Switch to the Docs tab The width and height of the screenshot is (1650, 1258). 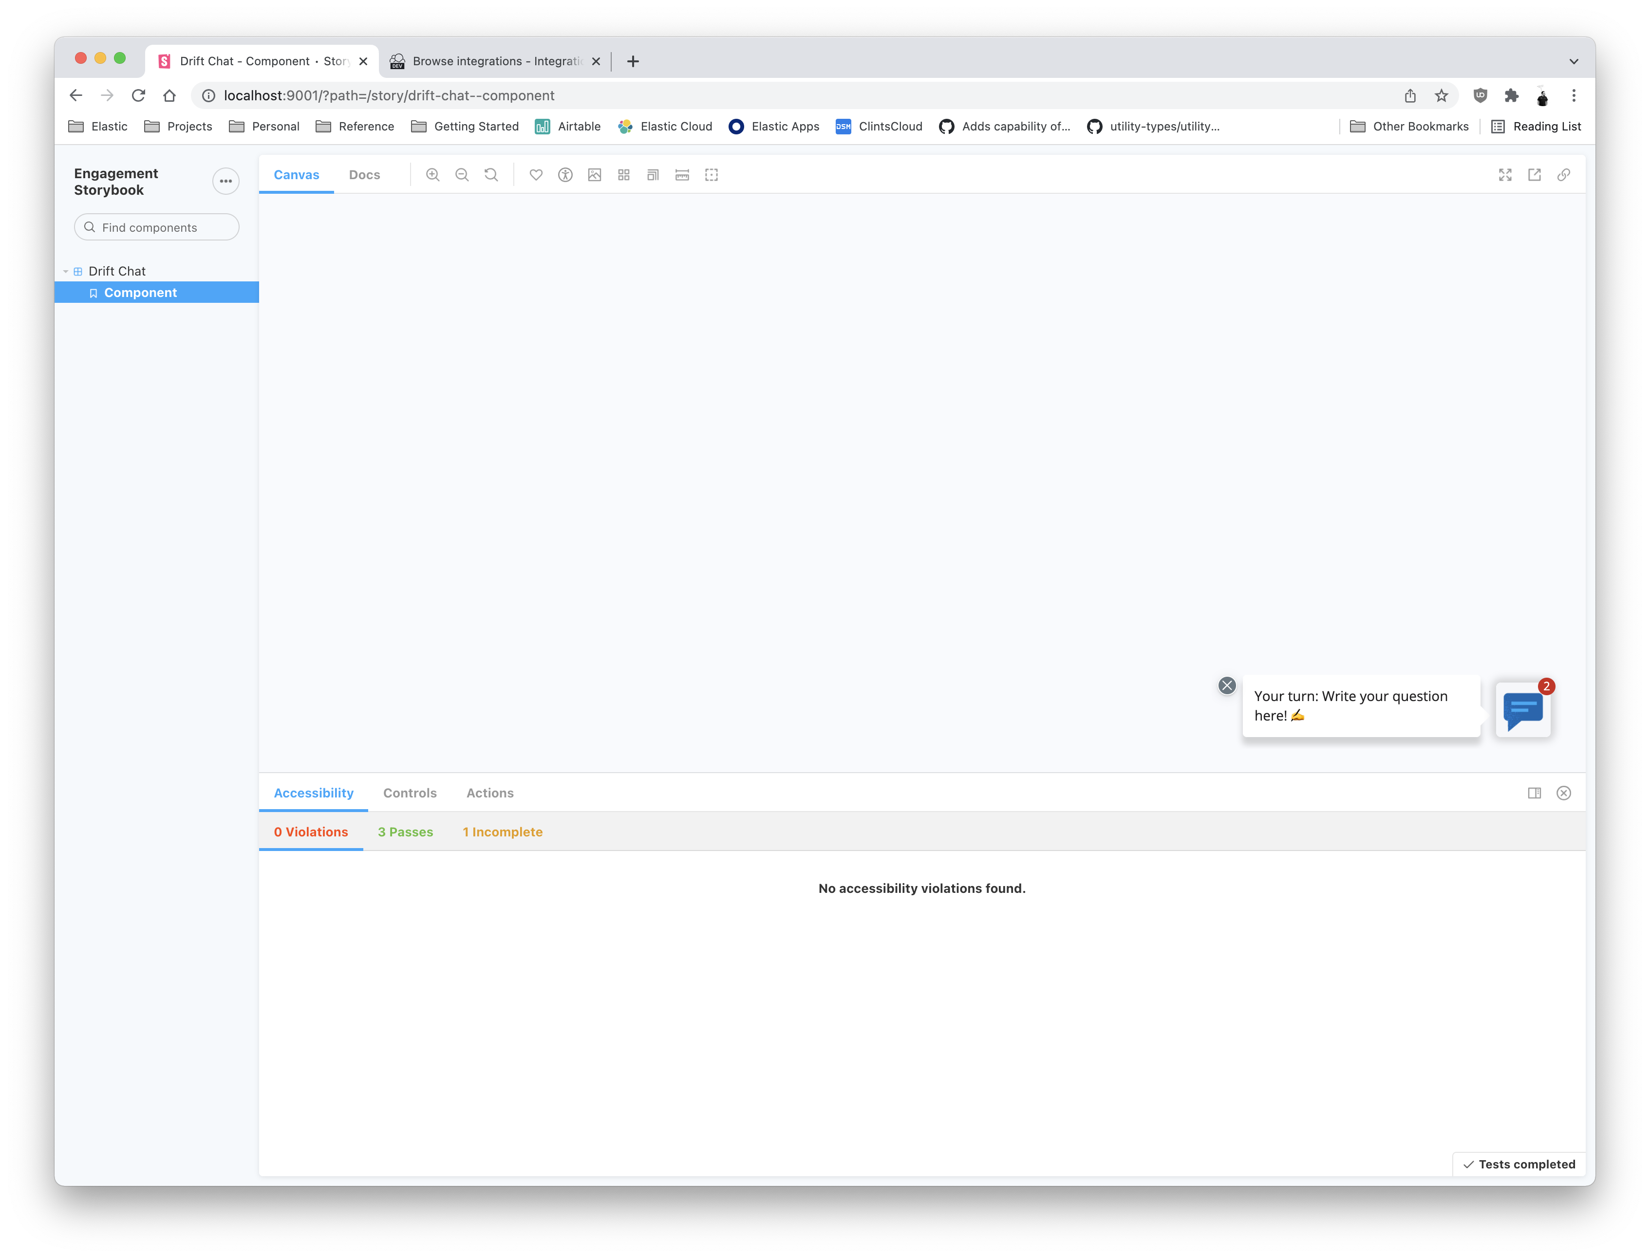(x=364, y=174)
